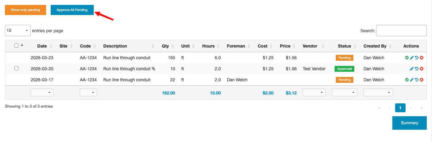Edit the 2026-03-17 entry using pencil icon
The height and width of the screenshot is (142, 432).
click(x=412, y=80)
